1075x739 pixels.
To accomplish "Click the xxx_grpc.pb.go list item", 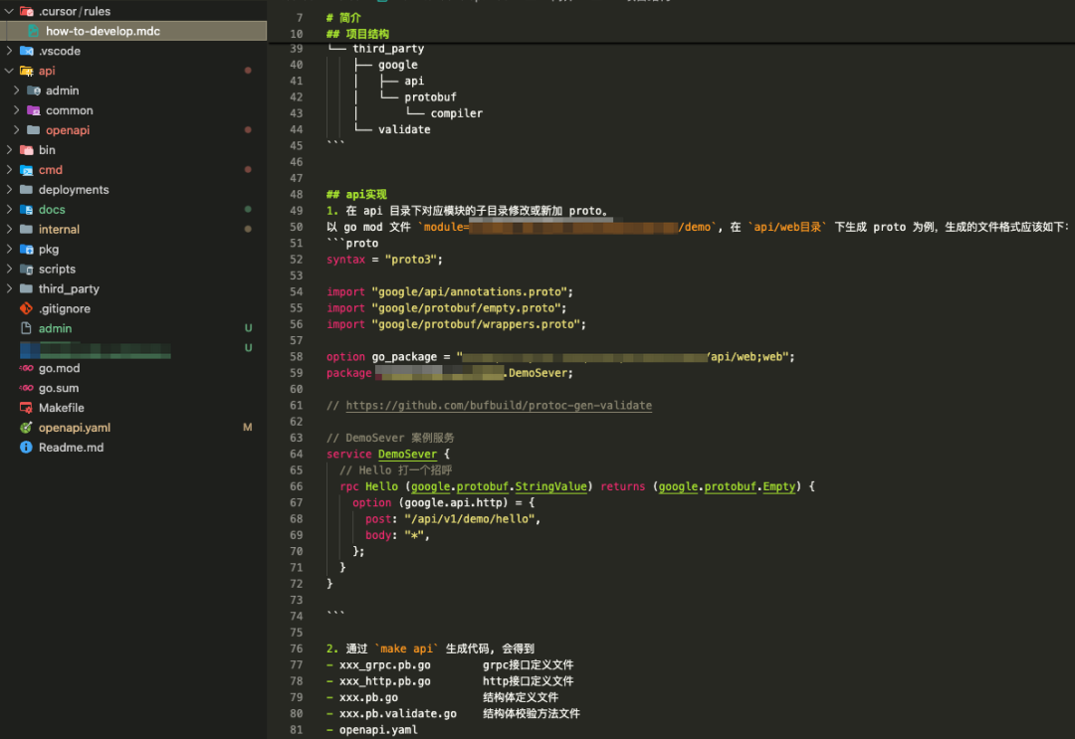I will click(384, 665).
